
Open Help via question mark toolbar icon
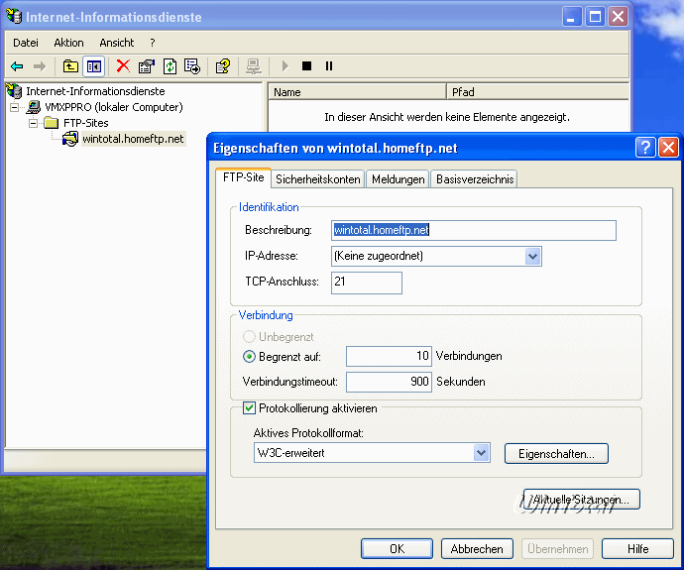click(x=223, y=66)
